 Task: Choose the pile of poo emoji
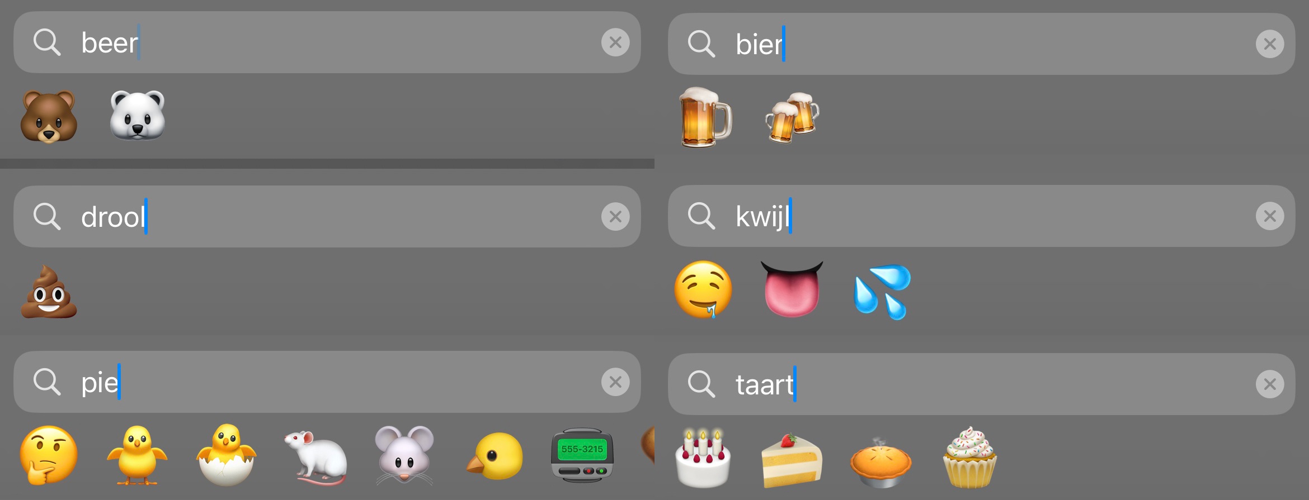[49, 292]
